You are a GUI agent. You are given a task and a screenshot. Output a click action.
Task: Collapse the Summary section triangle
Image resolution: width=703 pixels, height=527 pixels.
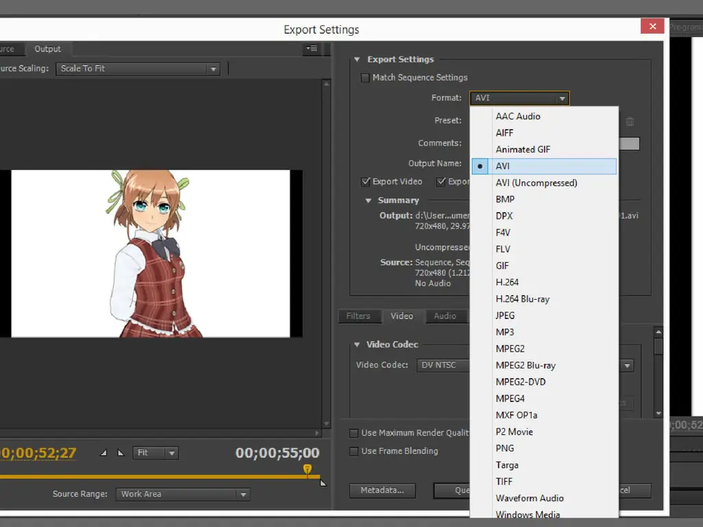point(368,200)
